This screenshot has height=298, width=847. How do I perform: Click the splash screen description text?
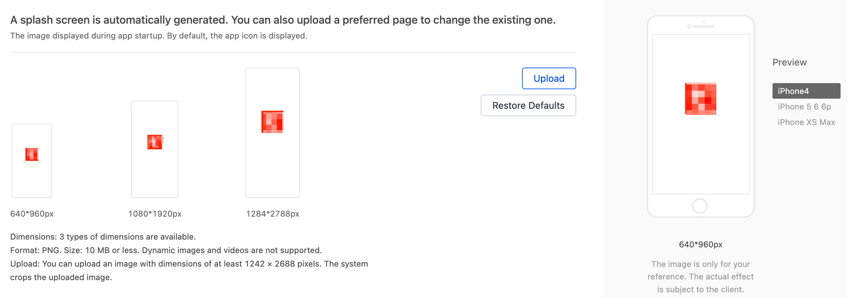(x=158, y=36)
